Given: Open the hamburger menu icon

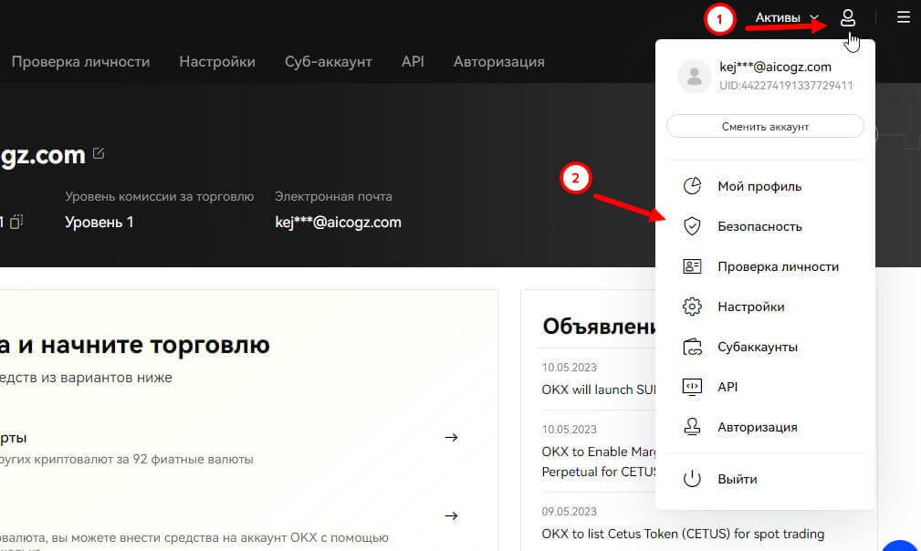Looking at the screenshot, I should coord(903,17).
